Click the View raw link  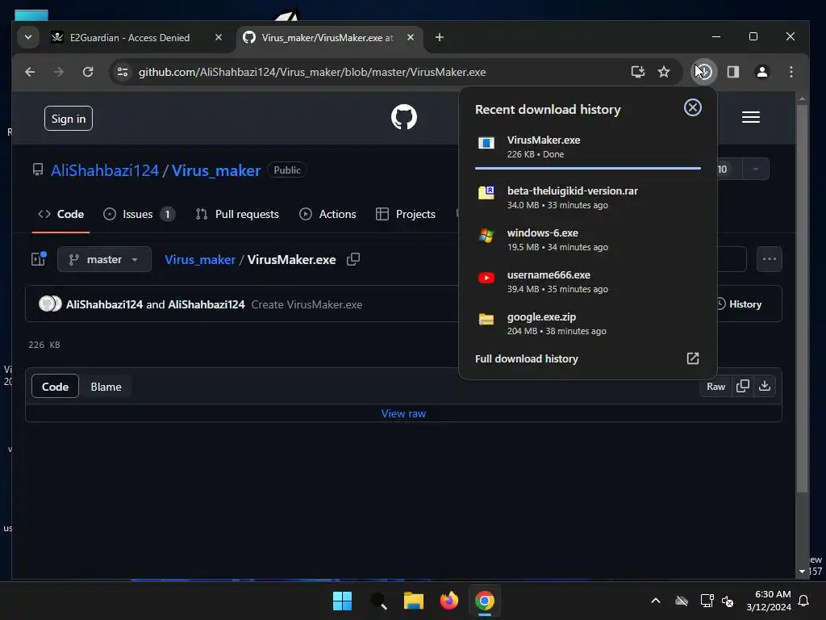[403, 414]
